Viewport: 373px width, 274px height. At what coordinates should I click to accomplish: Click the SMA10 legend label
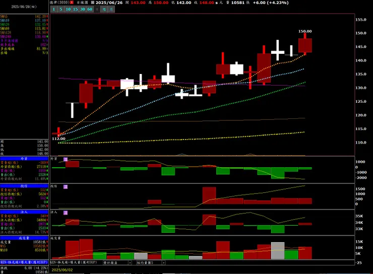point(5,21)
